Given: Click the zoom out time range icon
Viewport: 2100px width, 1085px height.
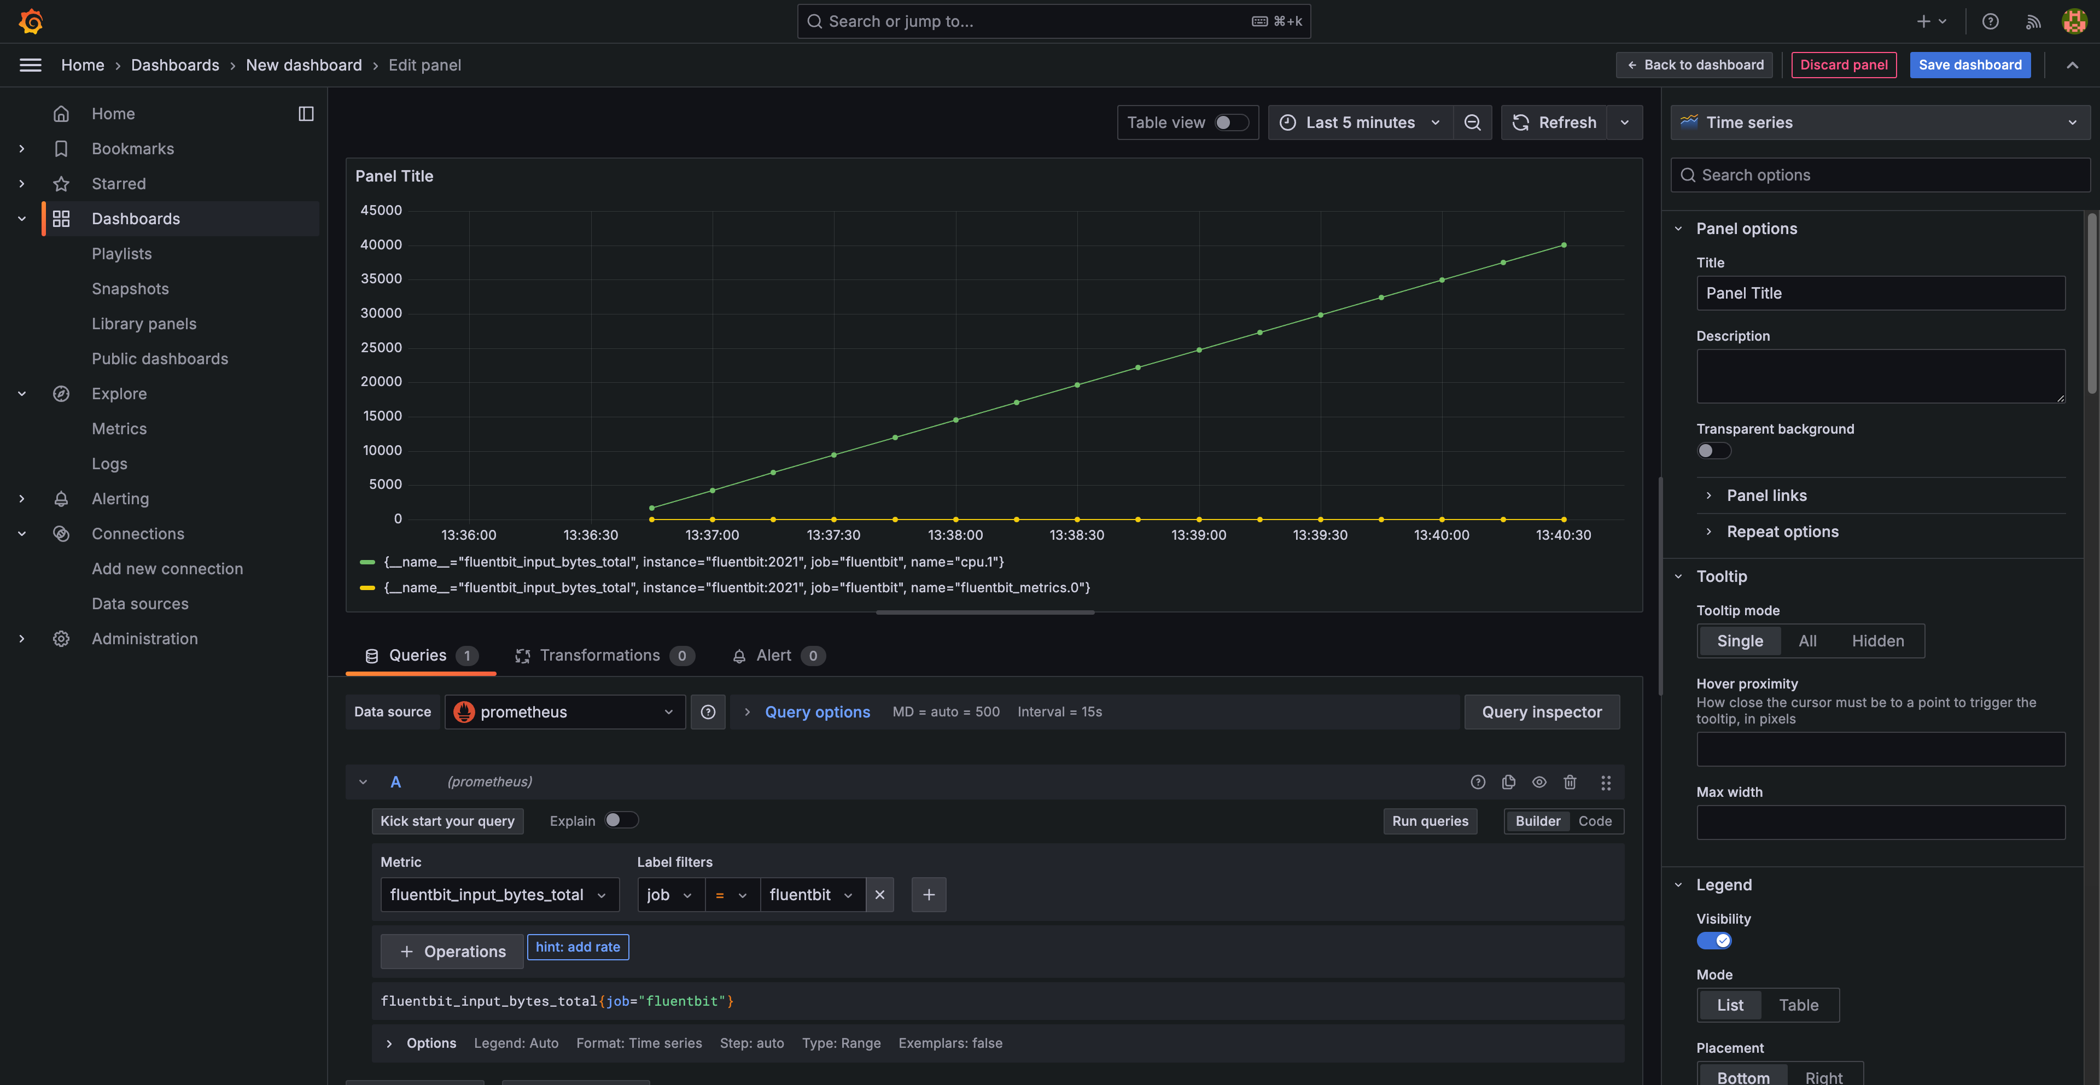Looking at the screenshot, I should pyautogui.click(x=1472, y=122).
